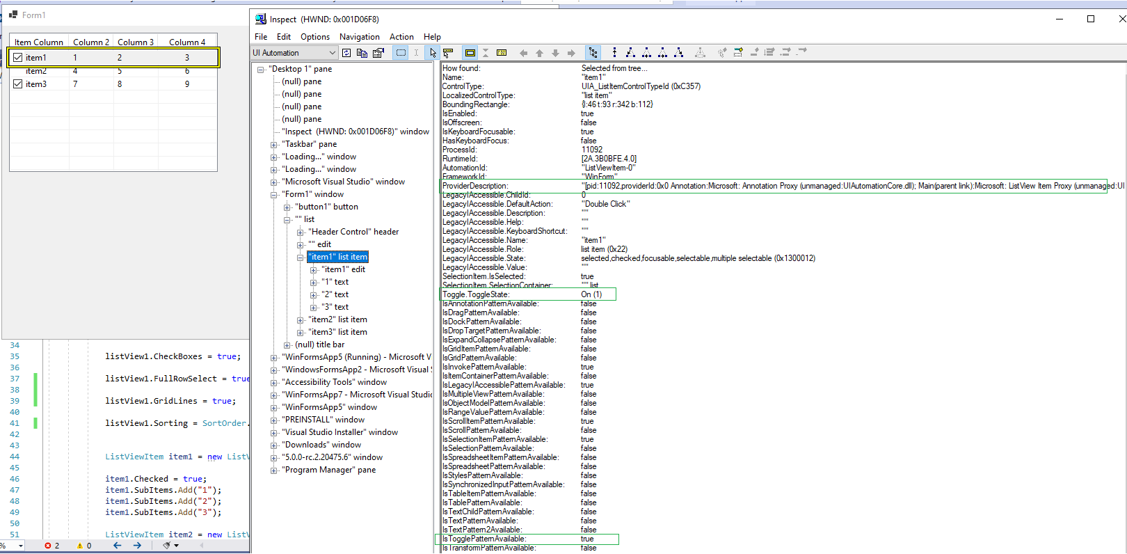
Task: Collapse the "item1" list item node
Action: pyautogui.click(x=301, y=258)
